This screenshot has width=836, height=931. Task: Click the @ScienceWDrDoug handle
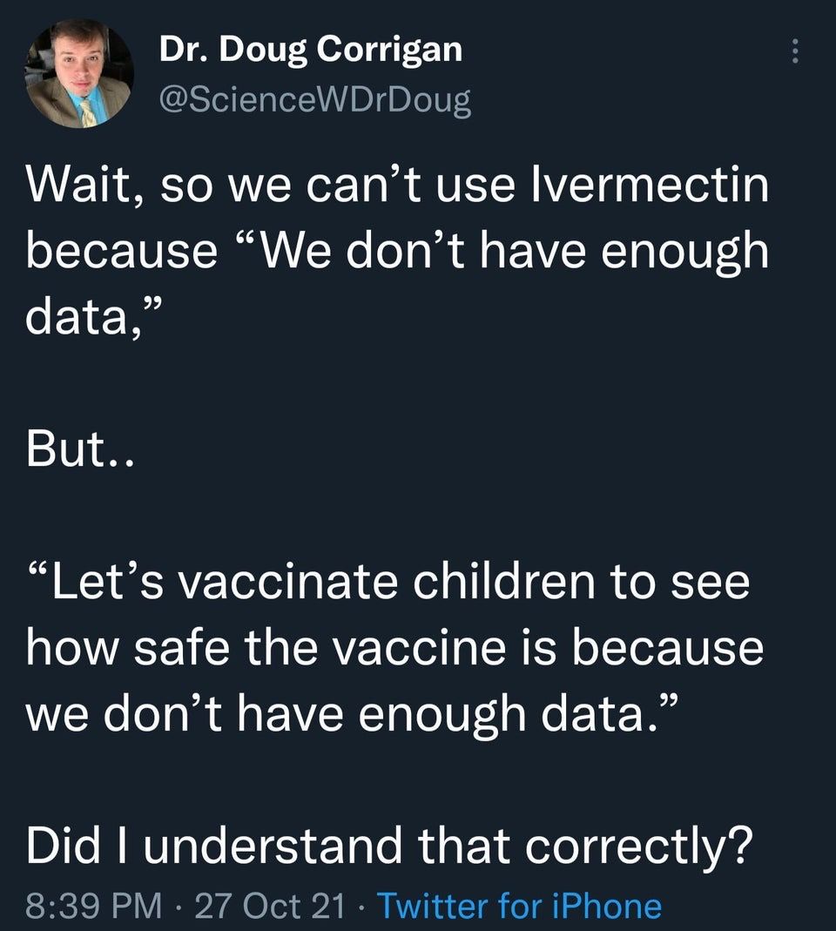pyautogui.click(x=314, y=101)
